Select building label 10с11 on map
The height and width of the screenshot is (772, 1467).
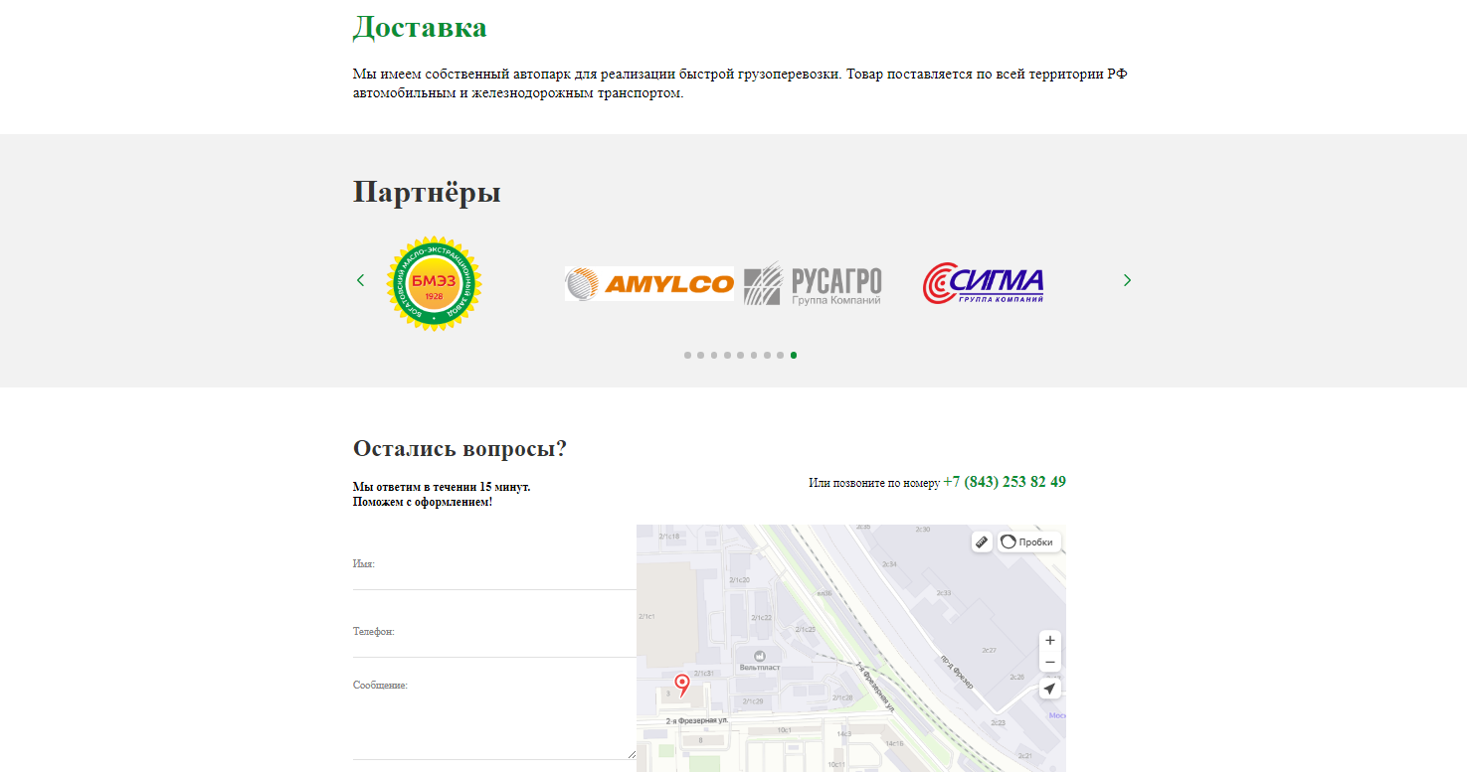(x=836, y=765)
